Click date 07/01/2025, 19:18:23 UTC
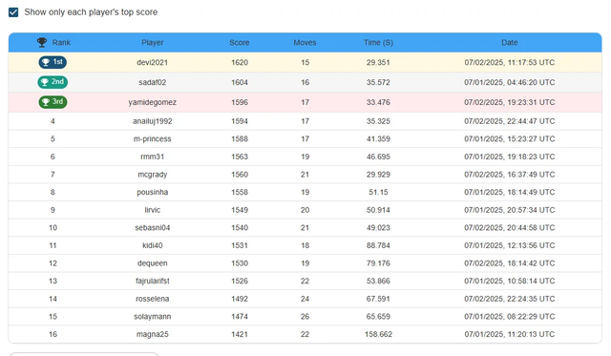The height and width of the screenshot is (356, 611). [509, 157]
